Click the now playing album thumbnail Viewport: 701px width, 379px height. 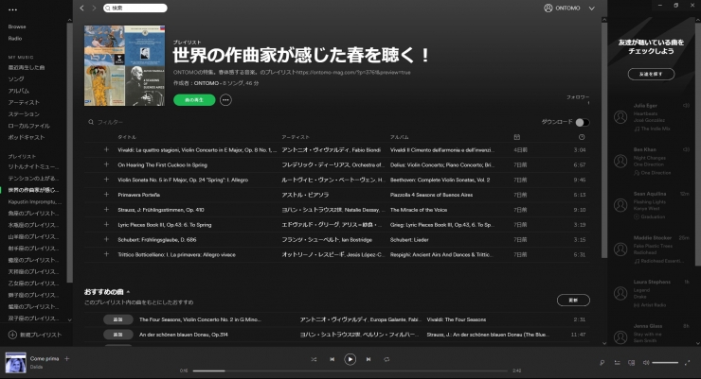point(16,363)
